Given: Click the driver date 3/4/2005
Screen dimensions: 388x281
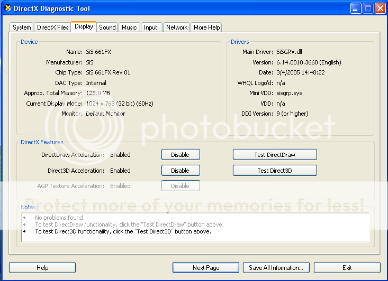Looking at the screenshot, I should (301, 72).
